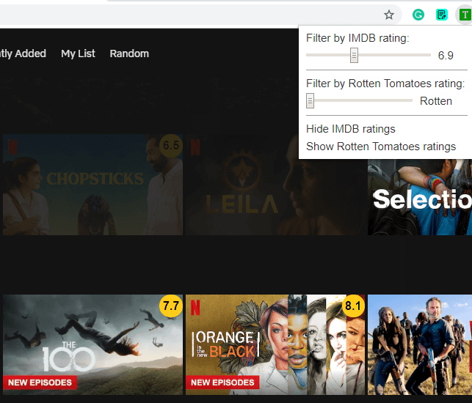472x403 pixels.
Task: Click the Rotten filter value label
Action: 436,101
